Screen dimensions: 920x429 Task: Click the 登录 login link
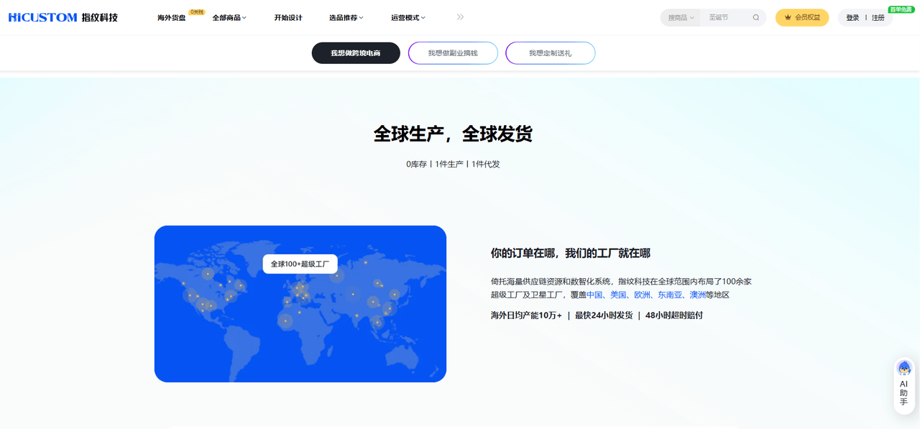pyautogui.click(x=852, y=18)
